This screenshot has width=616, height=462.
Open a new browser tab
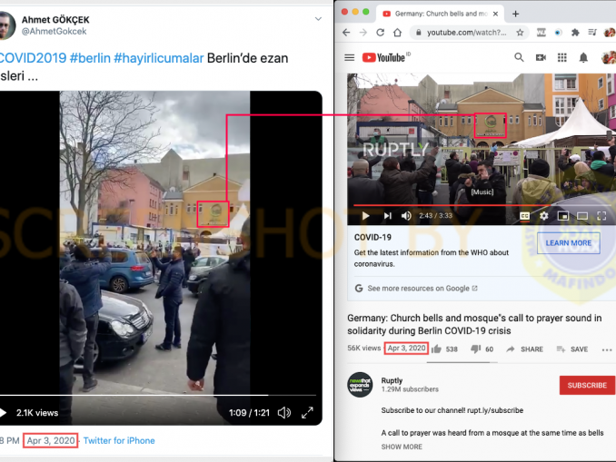[516, 15]
